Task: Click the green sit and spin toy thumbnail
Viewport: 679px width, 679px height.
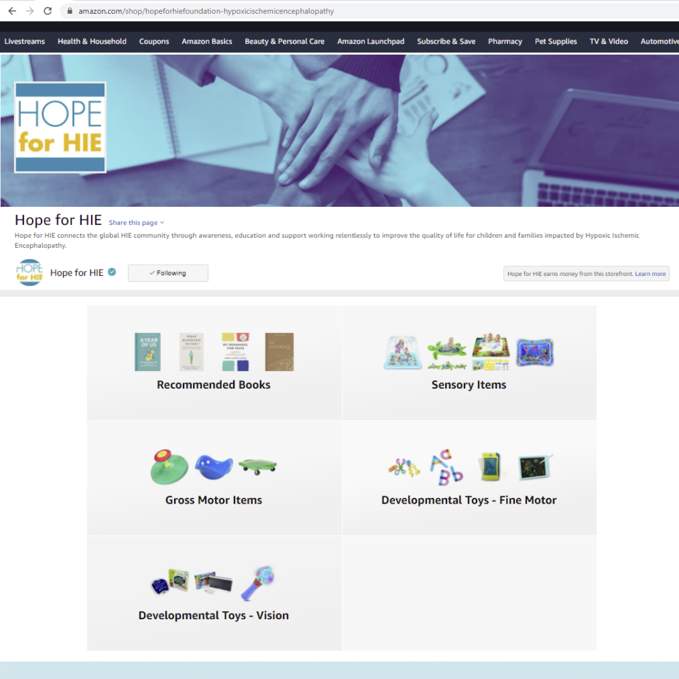Action: [169, 466]
